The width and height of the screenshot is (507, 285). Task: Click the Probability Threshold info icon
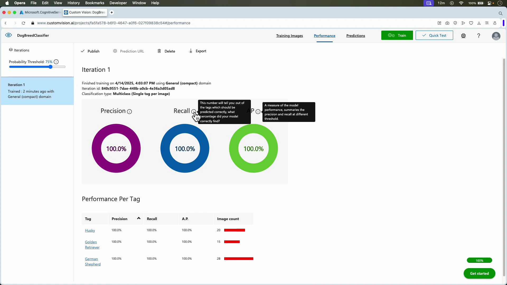point(56,62)
